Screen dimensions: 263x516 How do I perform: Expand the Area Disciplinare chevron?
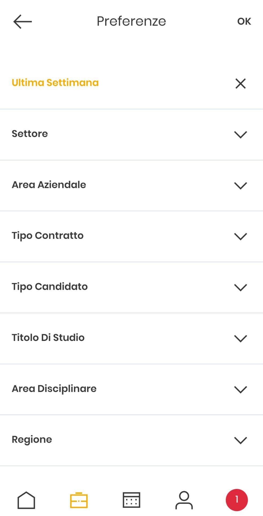(240, 389)
